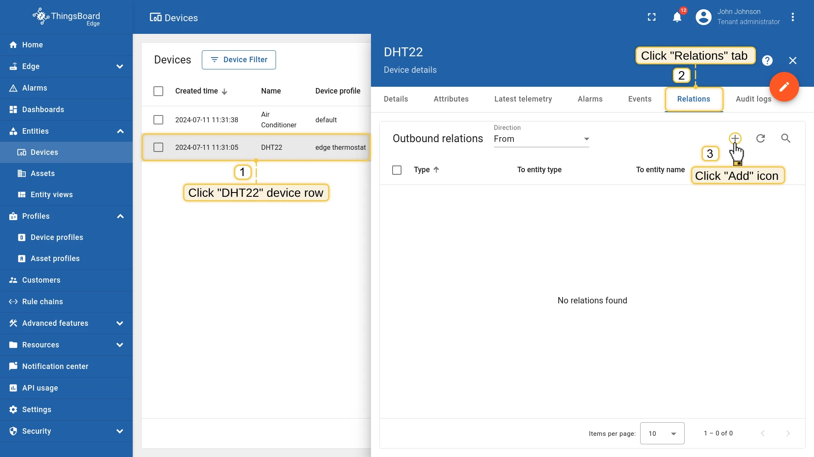This screenshot has width=814, height=457.
Task: Open the Direction From dropdown
Action: [x=541, y=139]
